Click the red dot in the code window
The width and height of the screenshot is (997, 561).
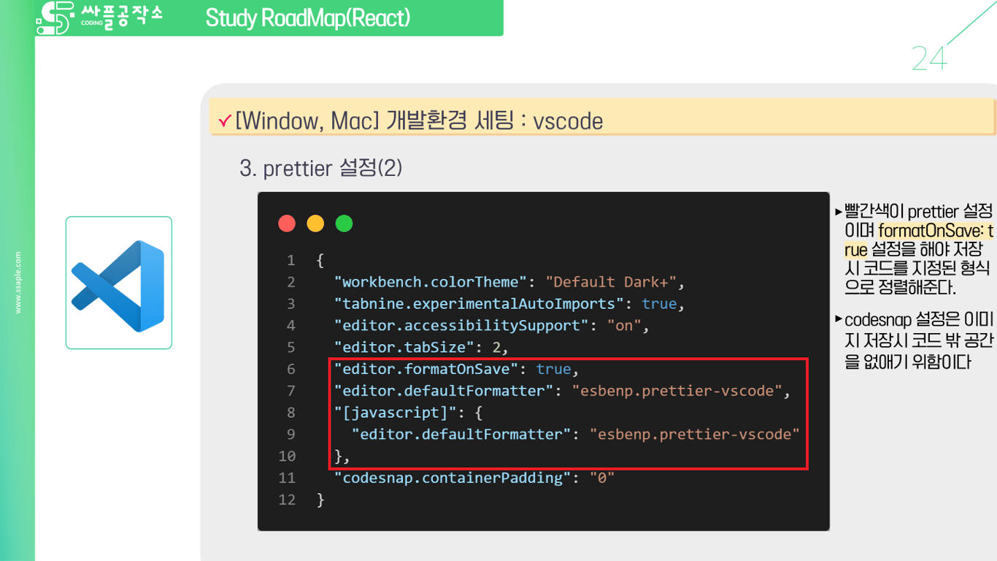[287, 224]
